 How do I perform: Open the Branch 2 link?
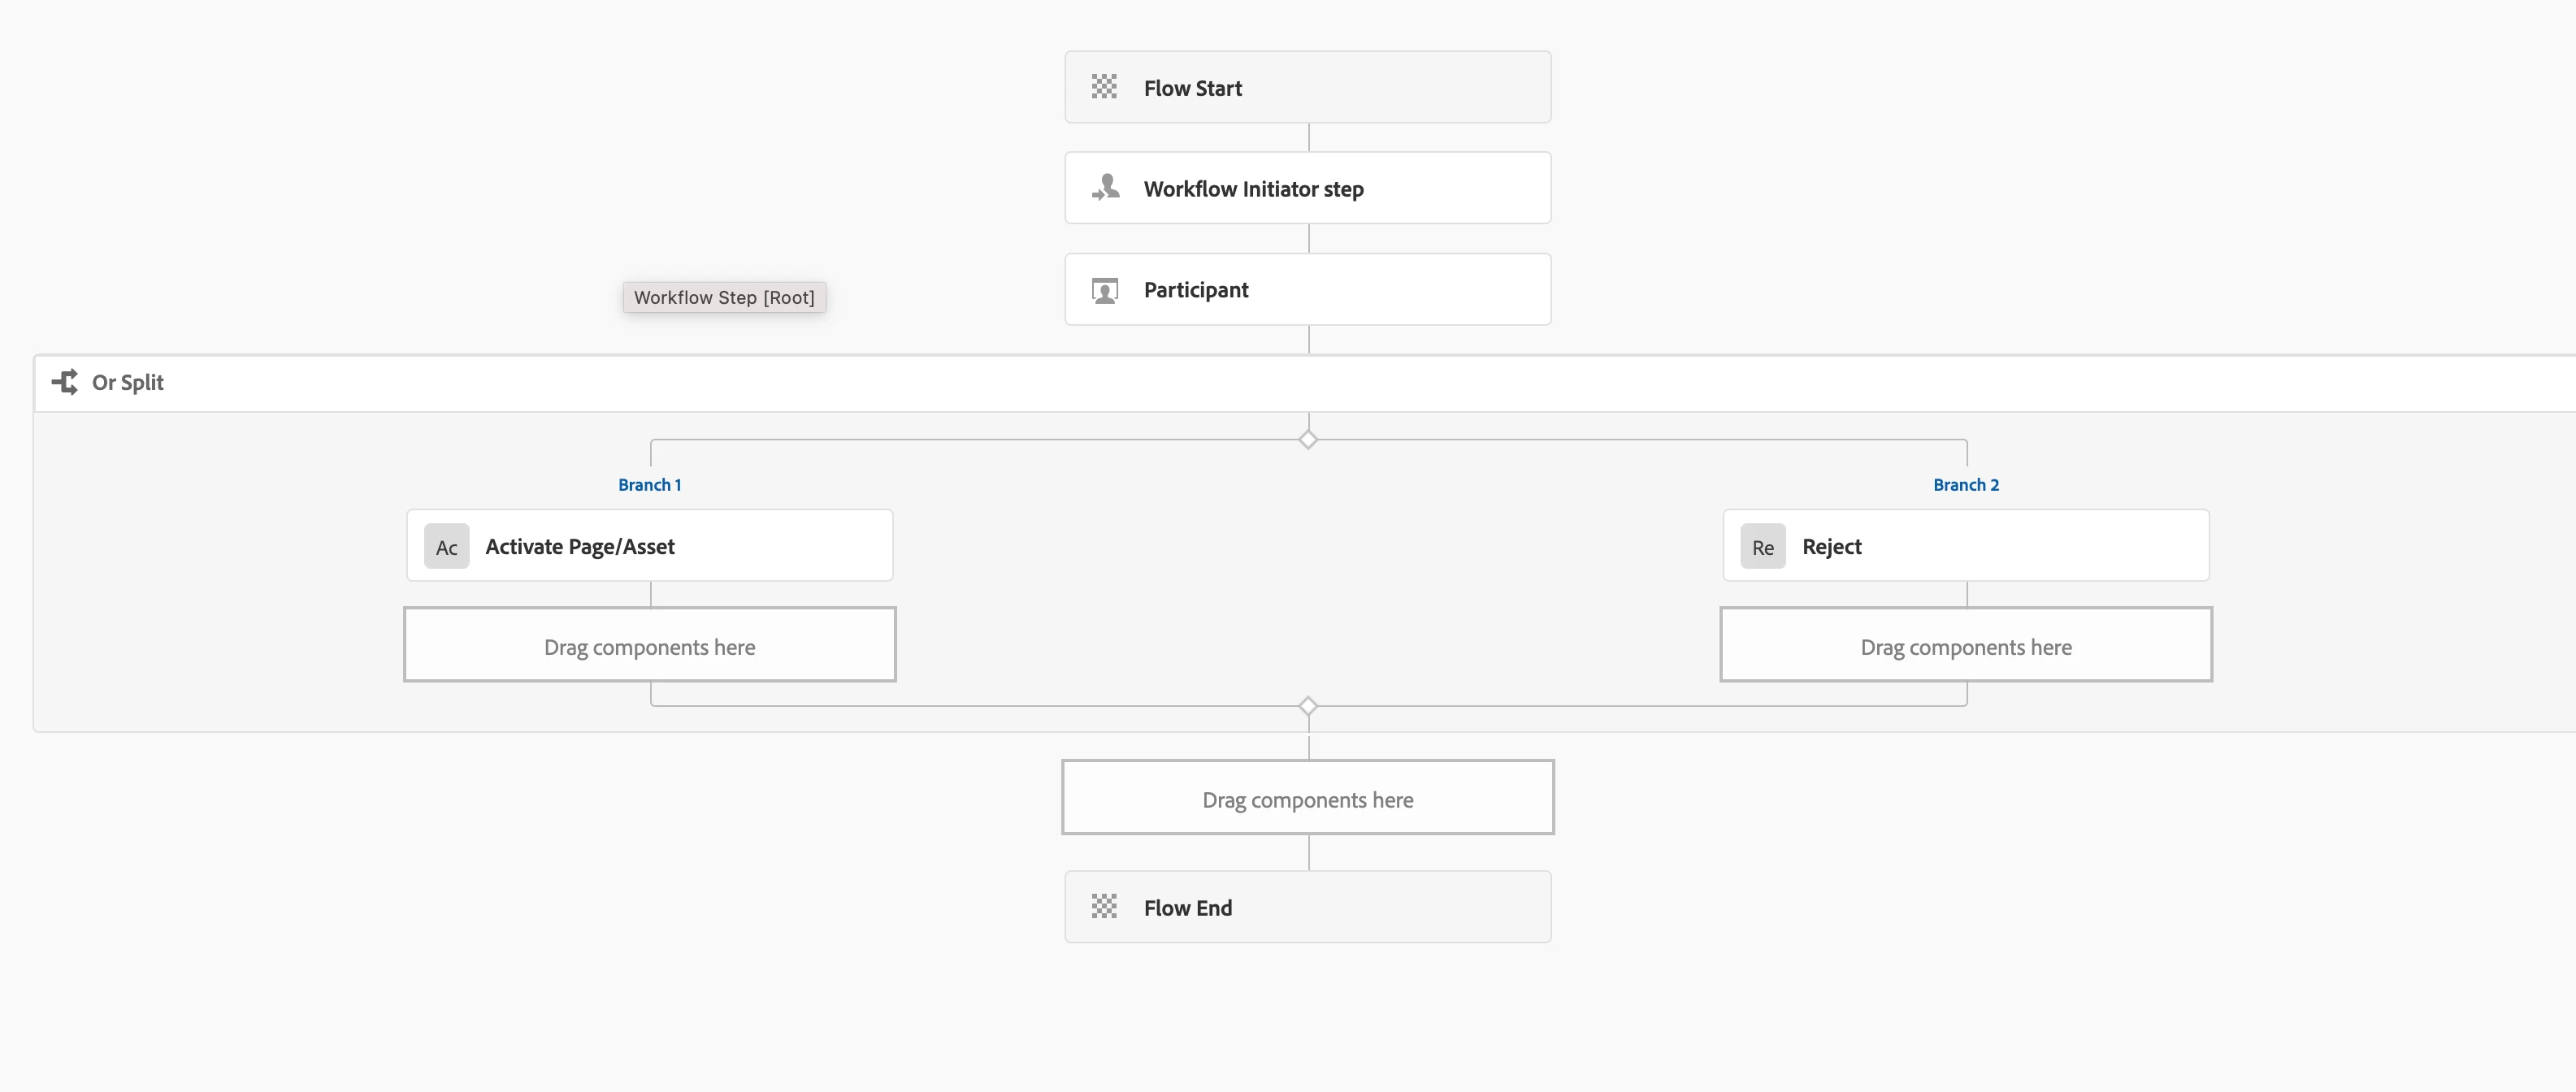[x=1965, y=485]
